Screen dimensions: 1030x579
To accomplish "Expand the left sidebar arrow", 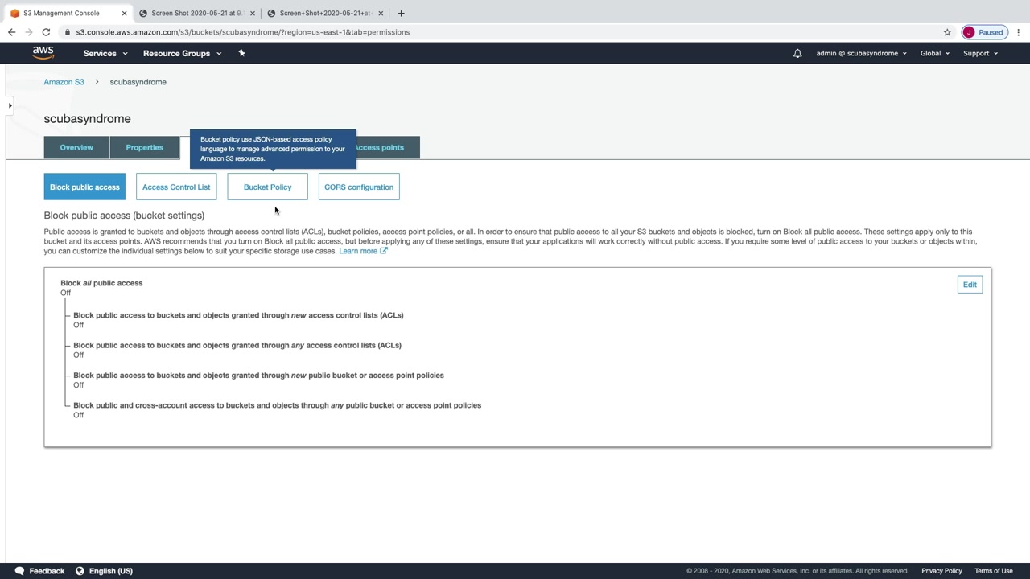I will pyautogui.click(x=10, y=105).
